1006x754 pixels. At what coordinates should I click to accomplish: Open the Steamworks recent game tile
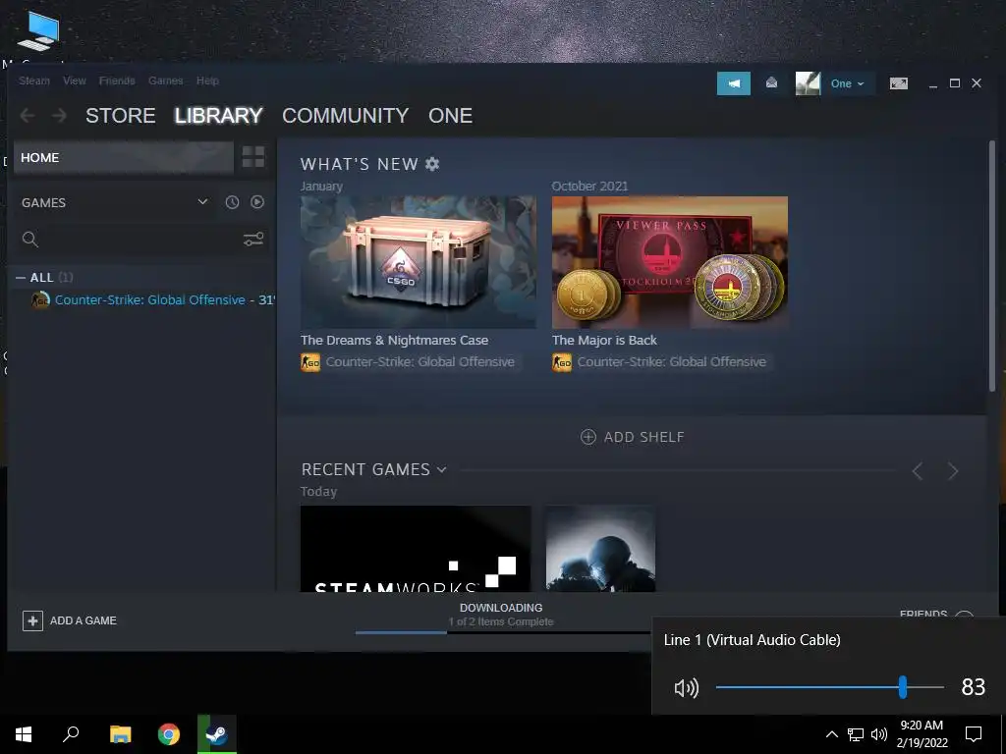pos(416,549)
